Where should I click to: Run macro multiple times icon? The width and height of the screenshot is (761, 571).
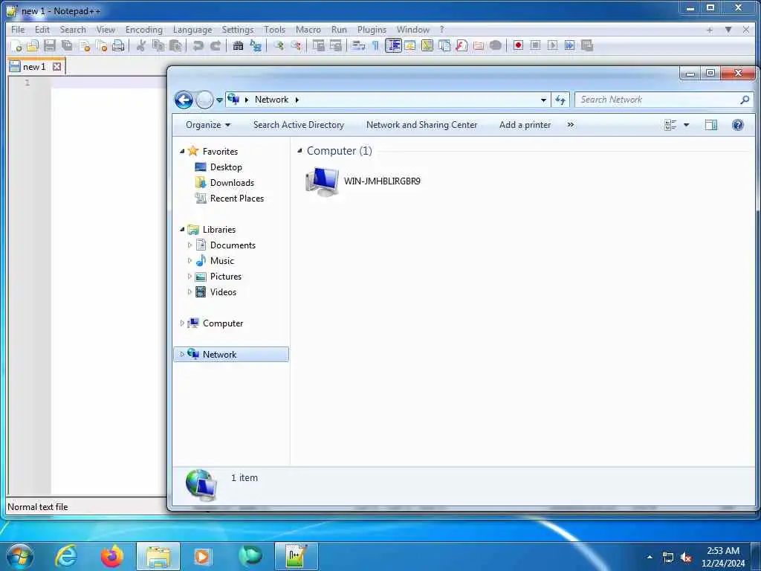[x=570, y=45]
